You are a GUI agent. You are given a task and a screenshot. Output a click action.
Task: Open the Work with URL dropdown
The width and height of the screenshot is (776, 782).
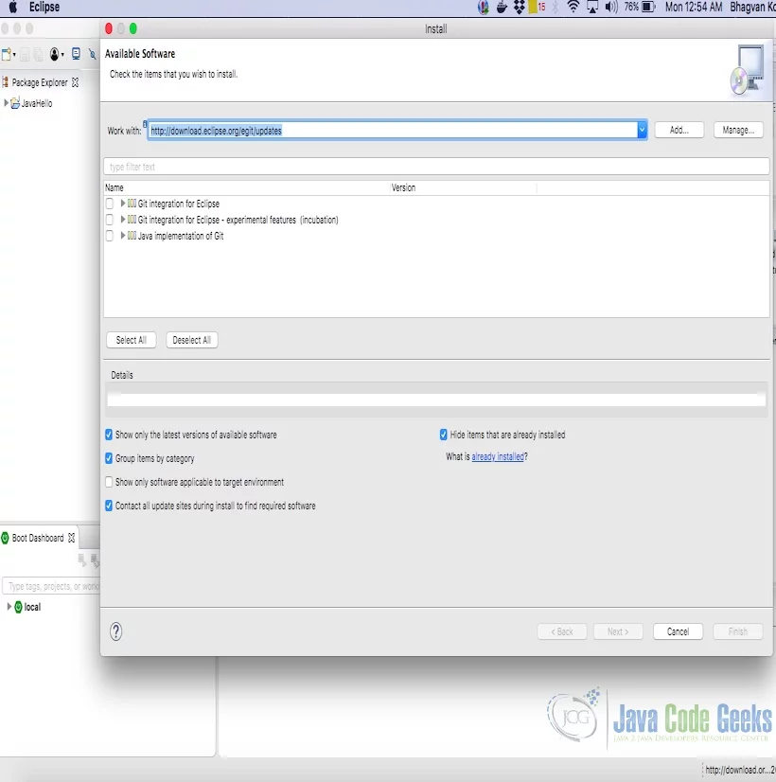(x=642, y=130)
